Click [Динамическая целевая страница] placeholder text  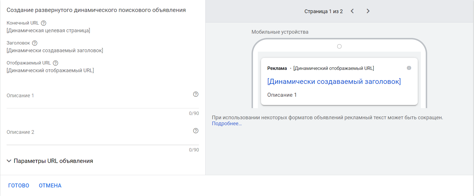[48, 31]
